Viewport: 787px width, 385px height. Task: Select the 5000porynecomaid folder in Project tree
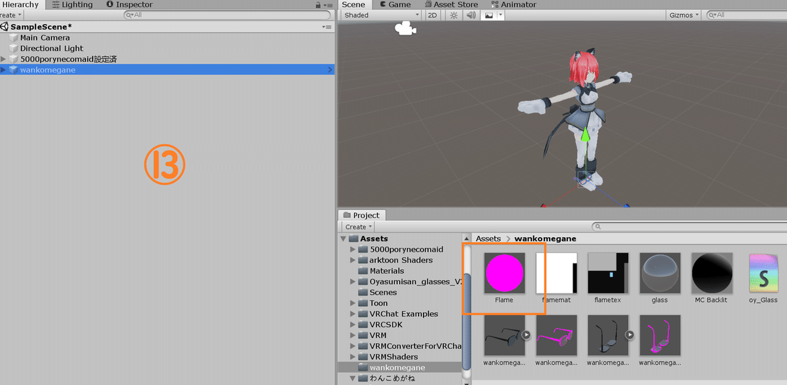pyautogui.click(x=406, y=249)
